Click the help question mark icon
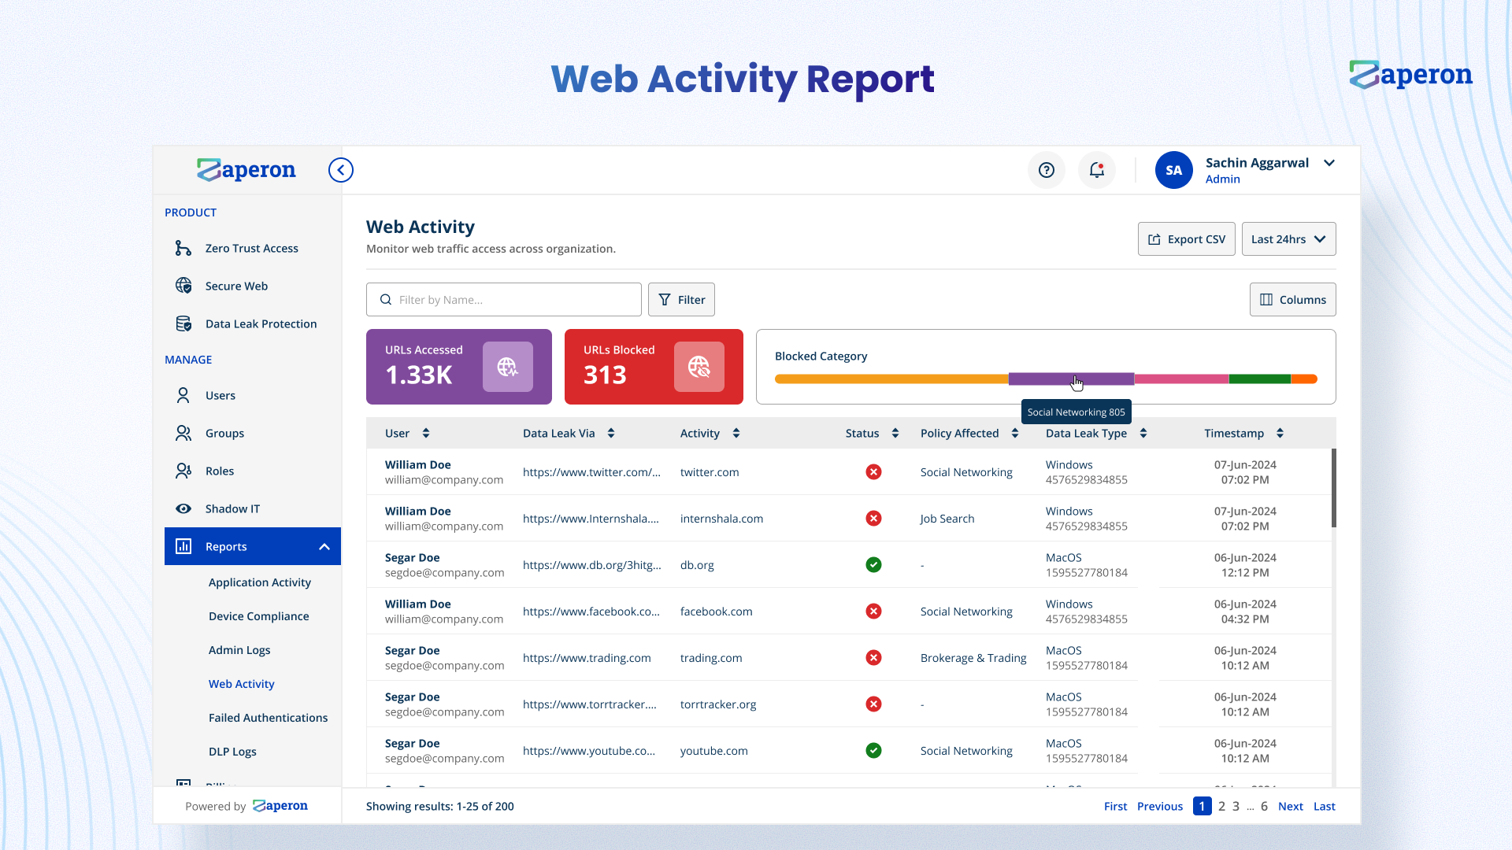 (x=1046, y=170)
